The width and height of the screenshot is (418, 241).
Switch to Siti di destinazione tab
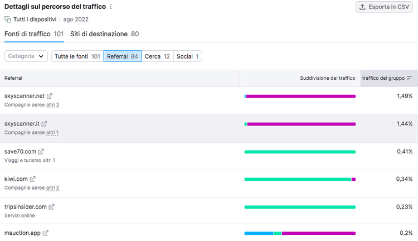coord(105,34)
